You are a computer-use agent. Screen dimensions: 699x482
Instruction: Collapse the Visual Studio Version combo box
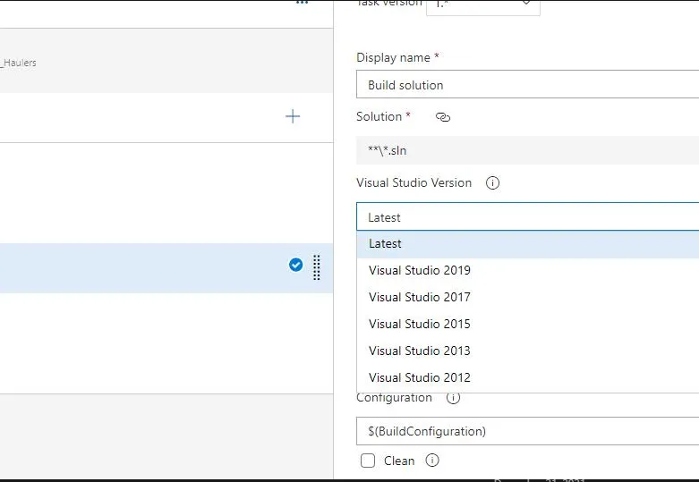[527, 217]
